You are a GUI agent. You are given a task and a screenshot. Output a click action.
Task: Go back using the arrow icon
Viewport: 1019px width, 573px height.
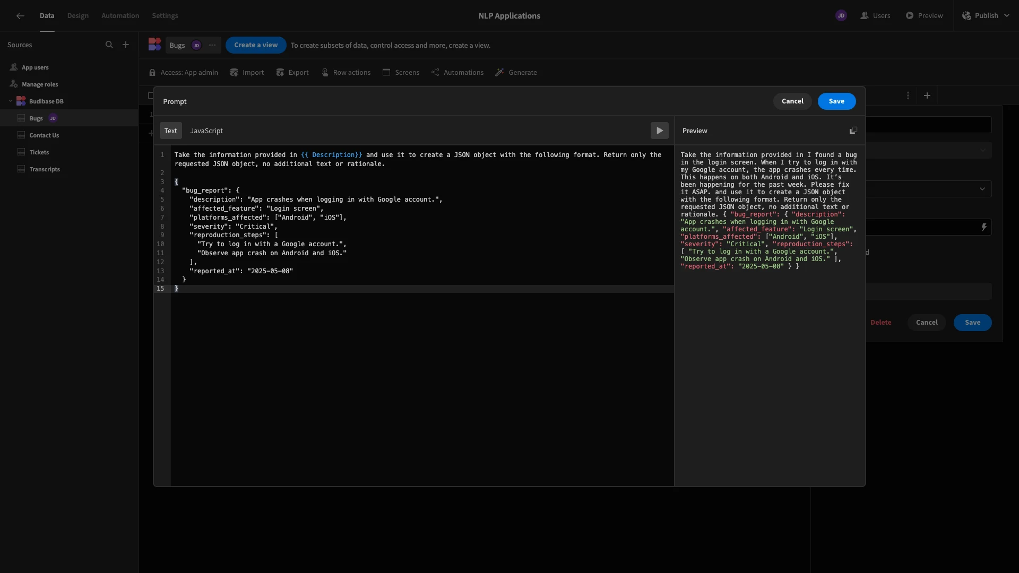(20, 16)
